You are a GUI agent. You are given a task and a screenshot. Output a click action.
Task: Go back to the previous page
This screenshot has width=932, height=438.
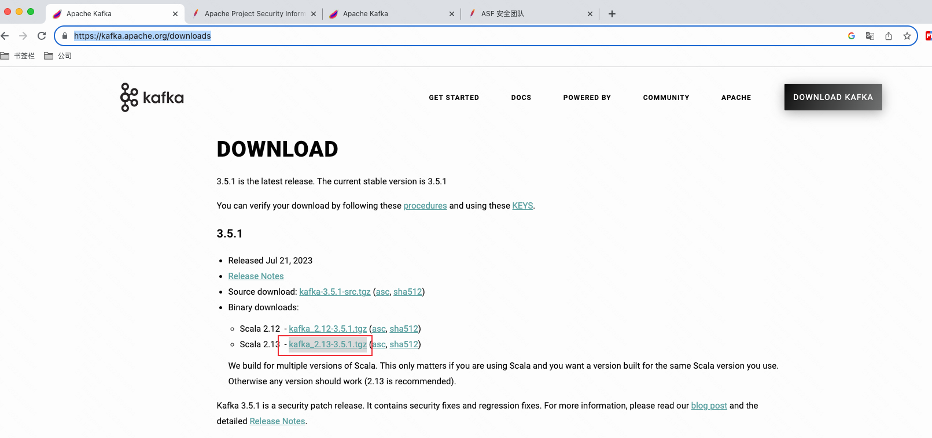pyautogui.click(x=5, y=36)
